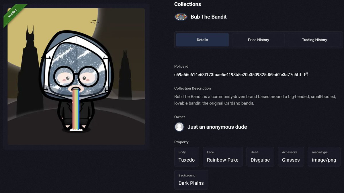Open the bandit NFT artwork image
Viewport: 344px width, 193px height.
pyautogui.click(x=76, y=77)
